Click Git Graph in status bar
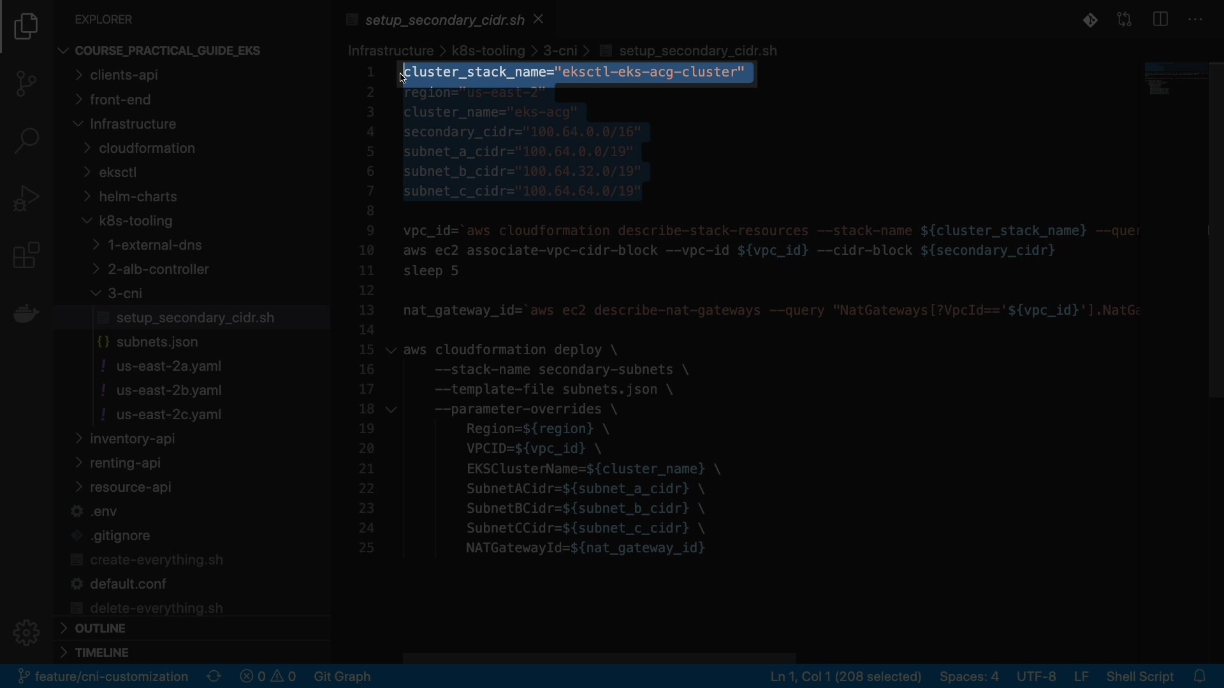The image size is (1224, 688). coord(342,676)
